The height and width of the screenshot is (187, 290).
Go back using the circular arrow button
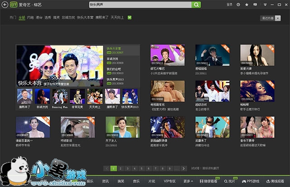pos(5,5)
